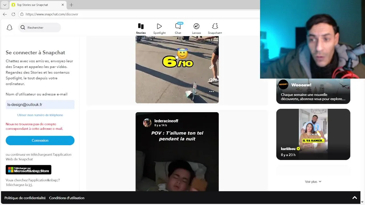Screen dimensions: 365x205
Task: Click Utiliser mon numéro de téléphone
Action: [40, 115]
